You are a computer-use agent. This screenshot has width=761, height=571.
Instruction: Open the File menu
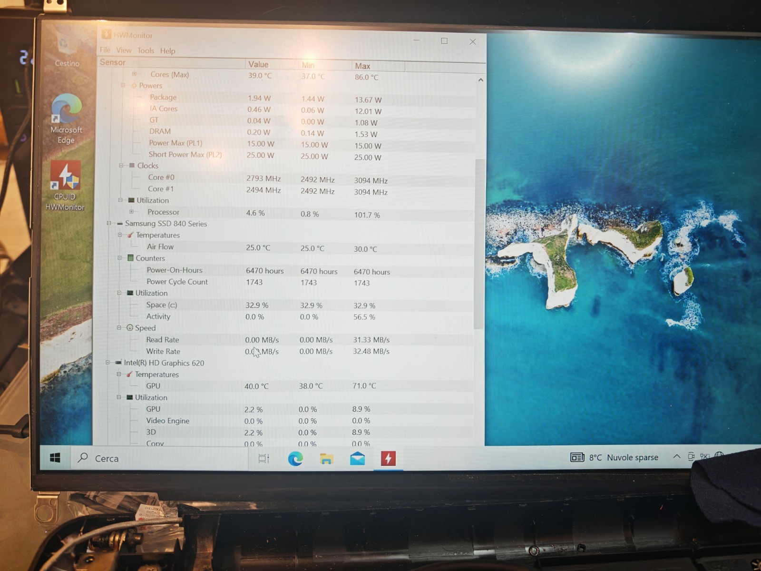tap(105, 50)
